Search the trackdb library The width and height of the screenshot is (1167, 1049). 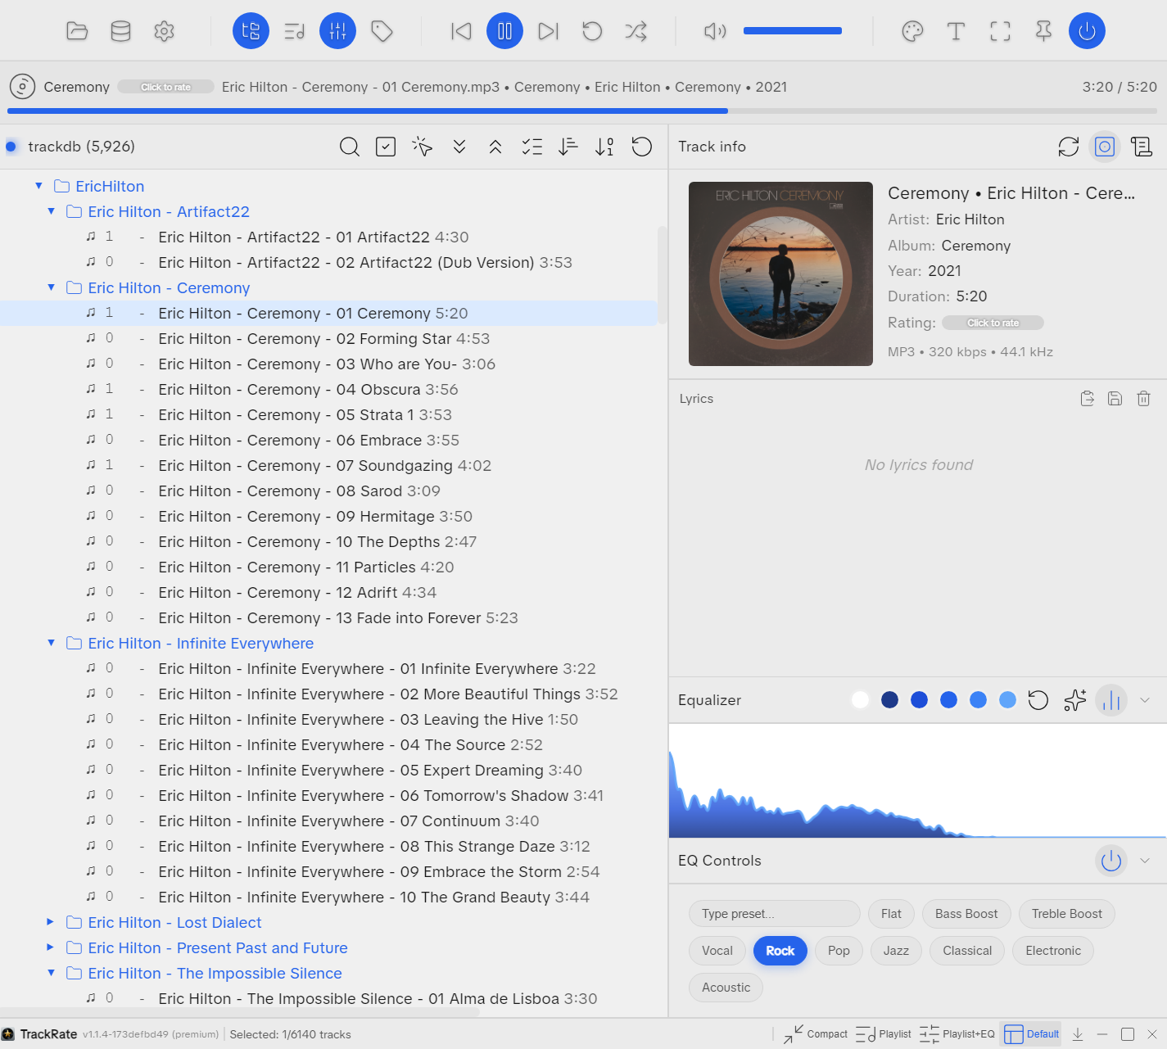click(x=350, y=147)
